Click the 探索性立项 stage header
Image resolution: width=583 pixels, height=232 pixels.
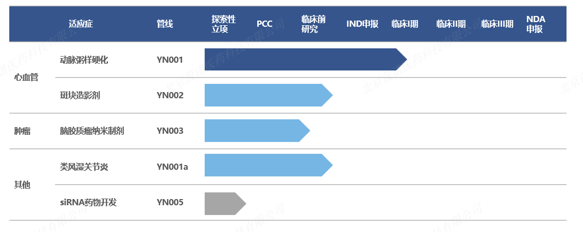coord(224,24)
